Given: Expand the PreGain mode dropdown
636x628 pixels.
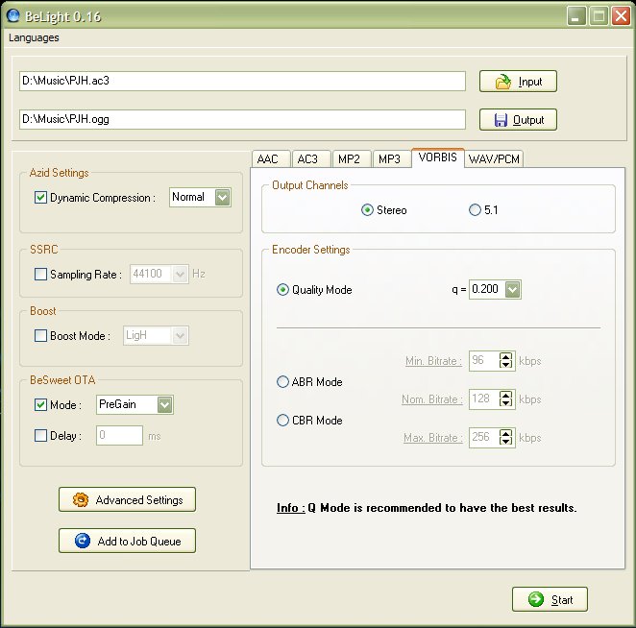Looking at the screenshot, I should pyautogui.click(x=165, y=405).
